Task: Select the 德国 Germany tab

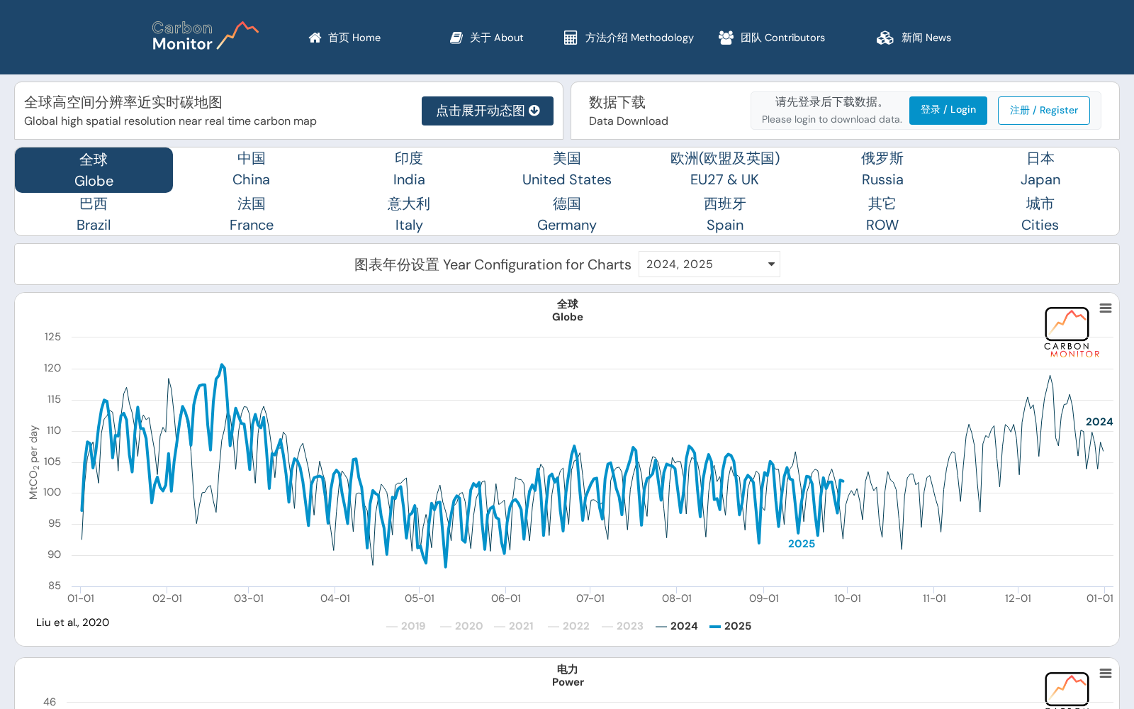Action: [x=567, y=214]
